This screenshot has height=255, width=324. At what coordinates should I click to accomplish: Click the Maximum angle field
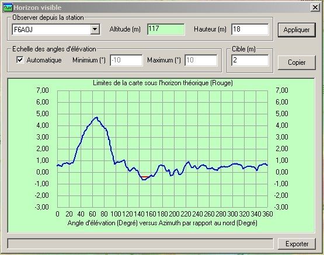click(201, 60)
